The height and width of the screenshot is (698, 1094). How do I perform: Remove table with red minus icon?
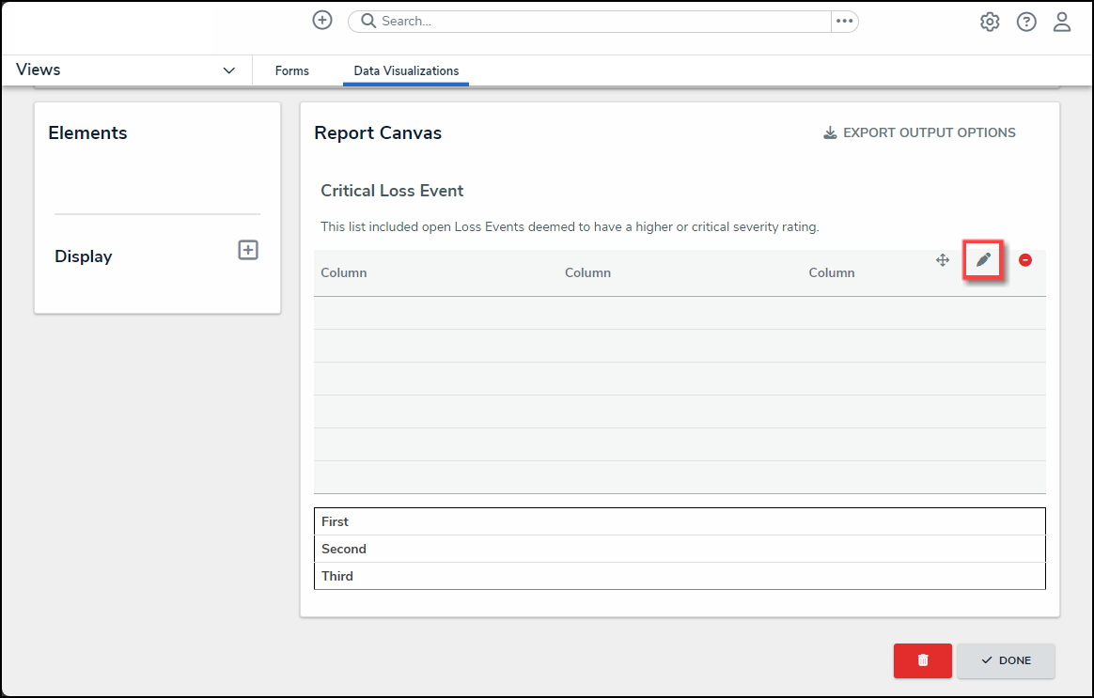(x=1025, y=260)
